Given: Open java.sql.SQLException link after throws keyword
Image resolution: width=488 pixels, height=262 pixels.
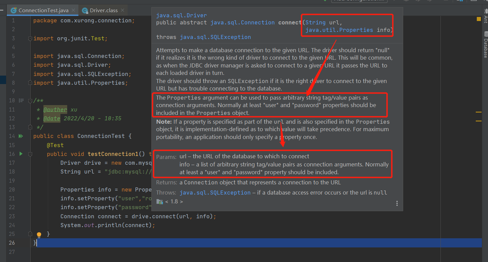Looking at the screenshot, I should 215,37.
